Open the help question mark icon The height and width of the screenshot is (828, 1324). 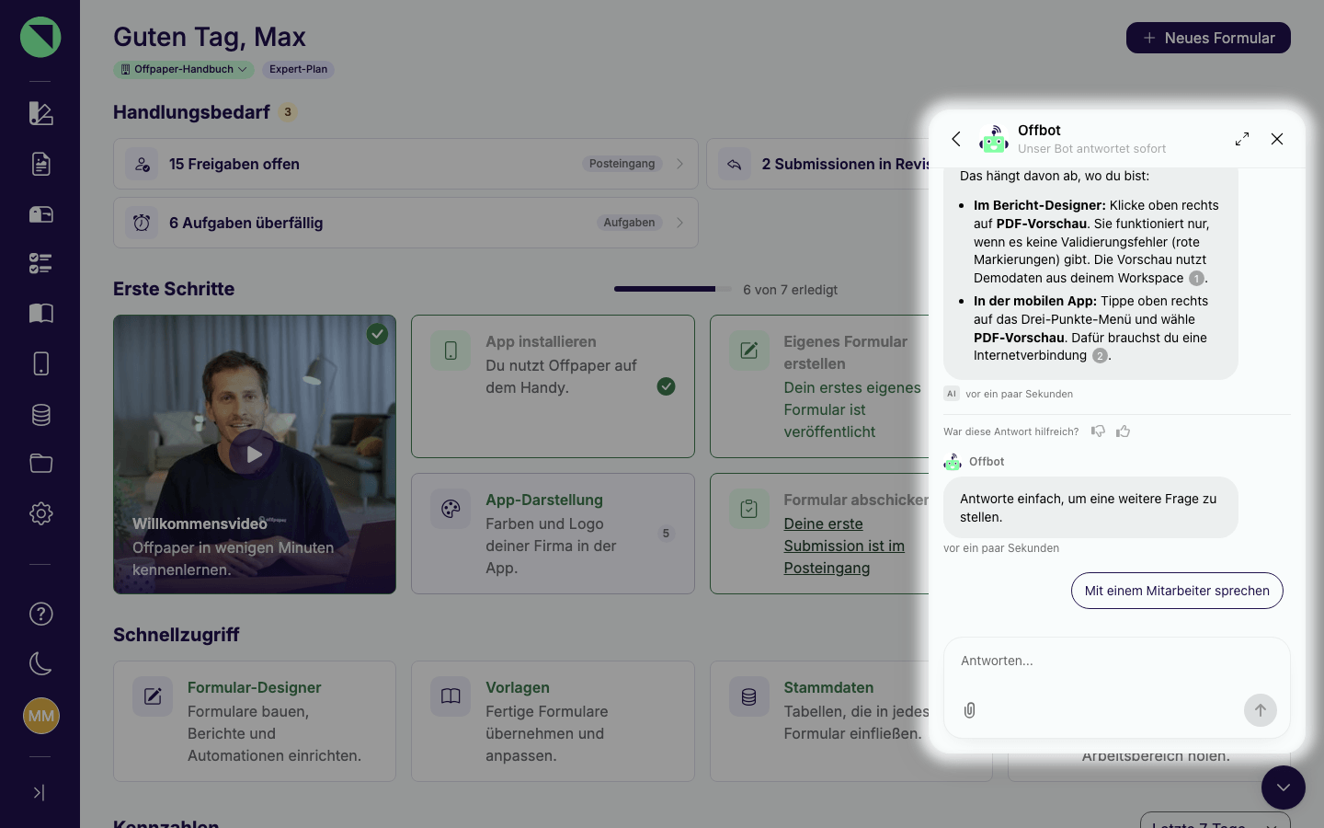point(40,614)
